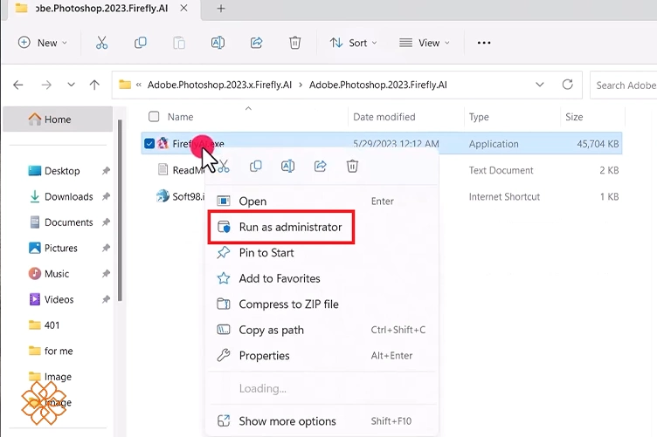
Task: Click the Rename icon in toolbar
Action: point(218,43)
